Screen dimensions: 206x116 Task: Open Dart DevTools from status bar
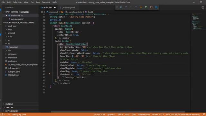pyautogui.click(x=144, y=115)
